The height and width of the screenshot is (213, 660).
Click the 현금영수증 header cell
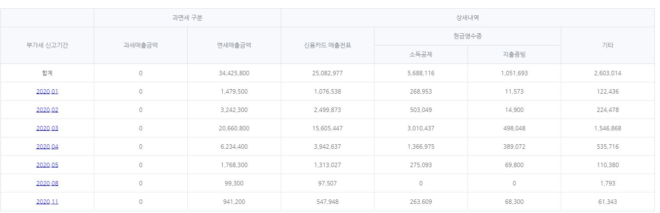(x=467, y=36)
